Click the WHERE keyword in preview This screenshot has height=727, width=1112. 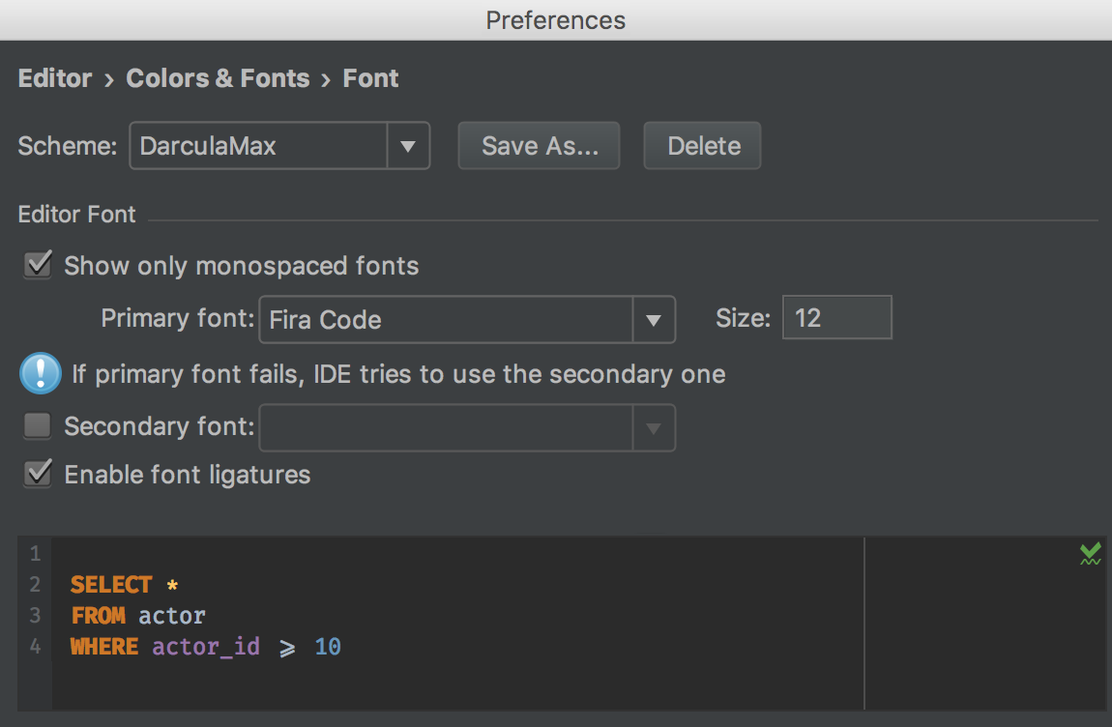point(104,647)
